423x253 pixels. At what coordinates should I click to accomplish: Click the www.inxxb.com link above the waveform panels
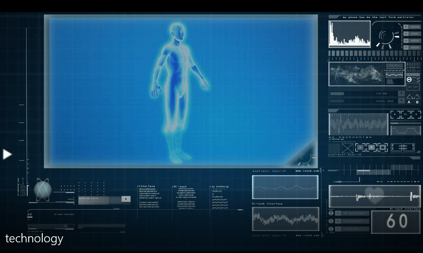(x=307, y=171)
